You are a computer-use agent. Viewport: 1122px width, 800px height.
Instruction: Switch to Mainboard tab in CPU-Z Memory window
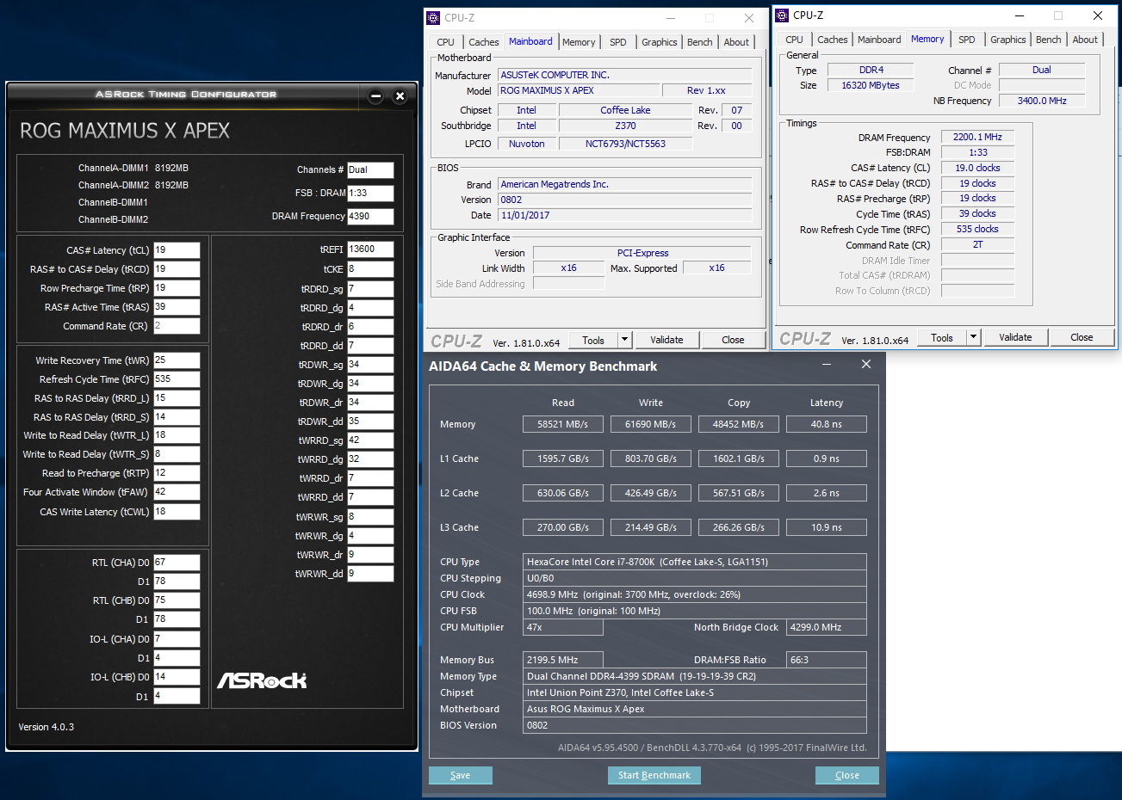click(x=879, y=40)
